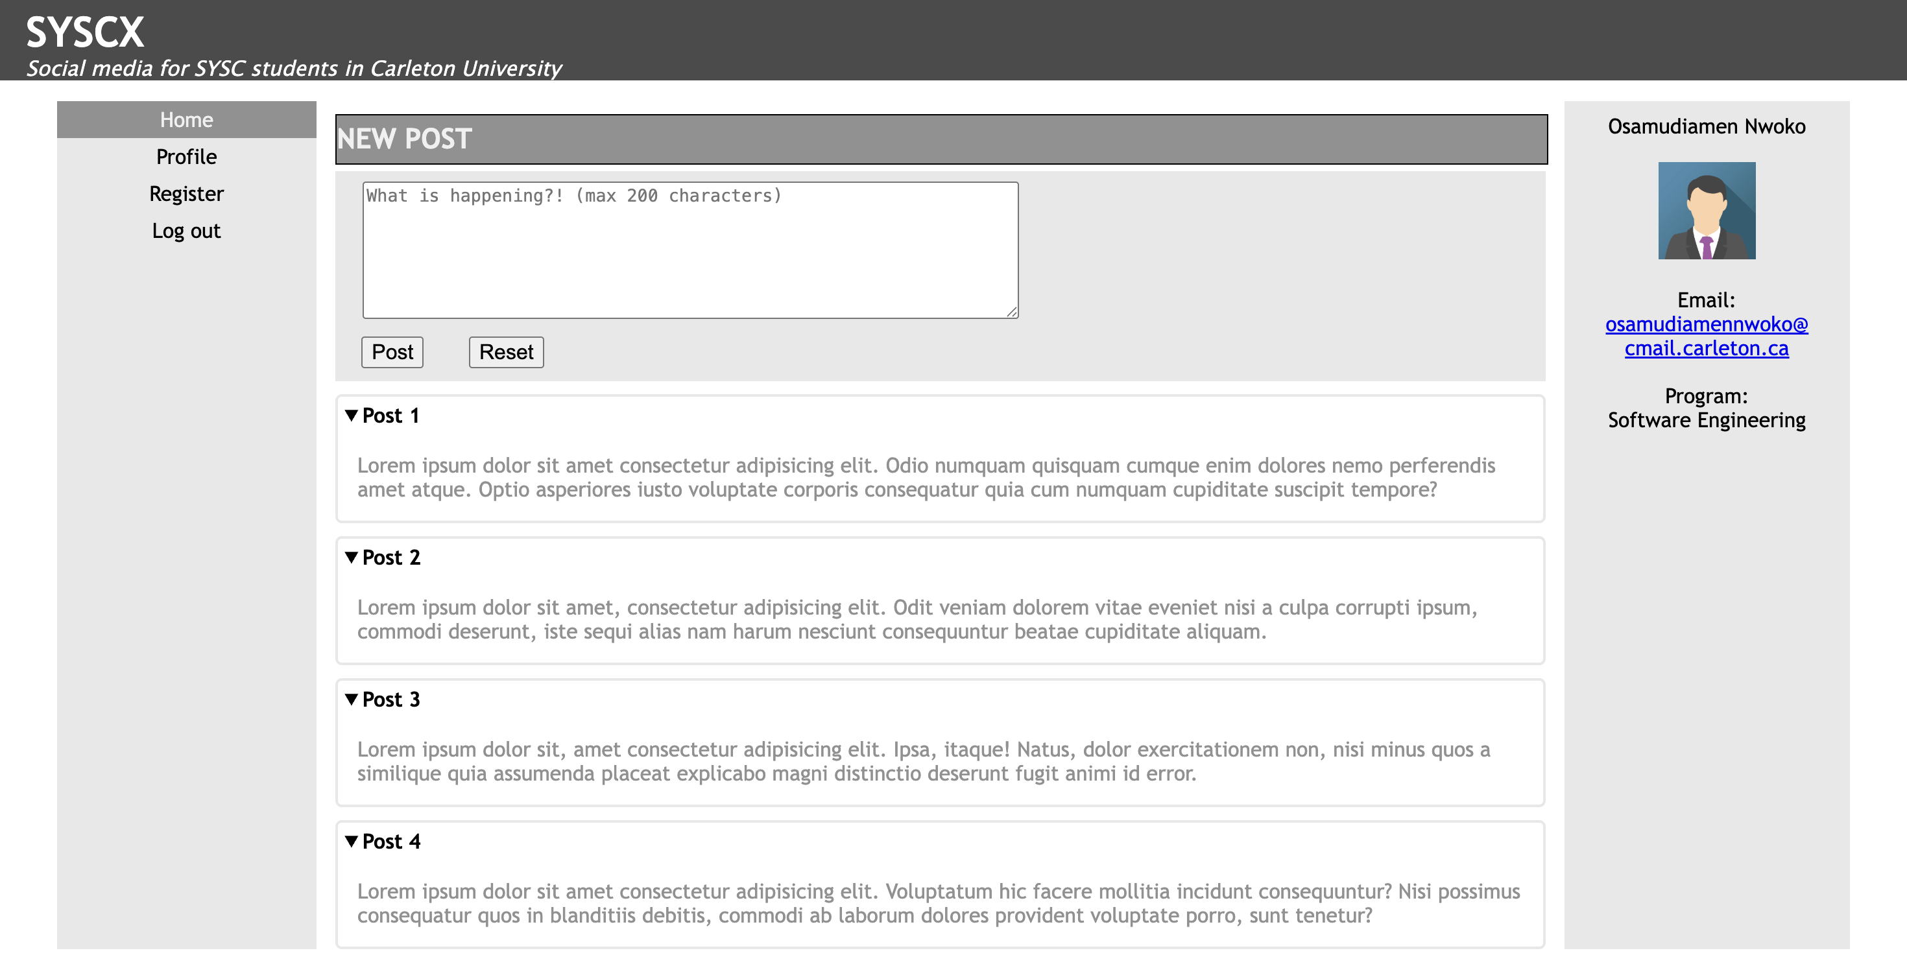Collapse the Post 4 disclosure triangle
This screenshot has width=1907, height=966.
pos(352,842)
